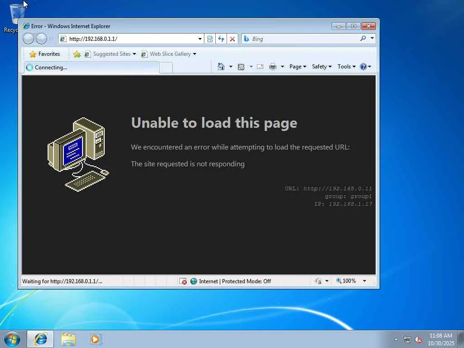The height and width of the screenshot is (348, 464).
Task: Open the Help question mark menu
Action: pos(366,67)
